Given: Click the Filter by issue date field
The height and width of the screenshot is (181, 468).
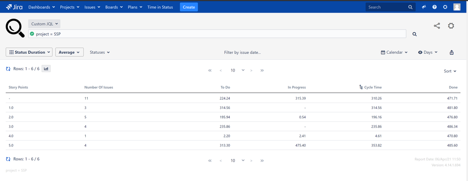Looking at the screenshot, I should point(242,52).
